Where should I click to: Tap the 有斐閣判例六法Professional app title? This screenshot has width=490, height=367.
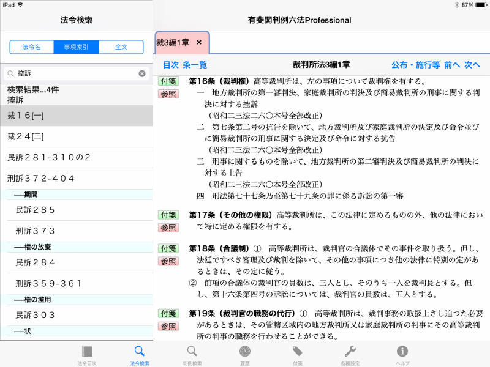click(300, 20)
